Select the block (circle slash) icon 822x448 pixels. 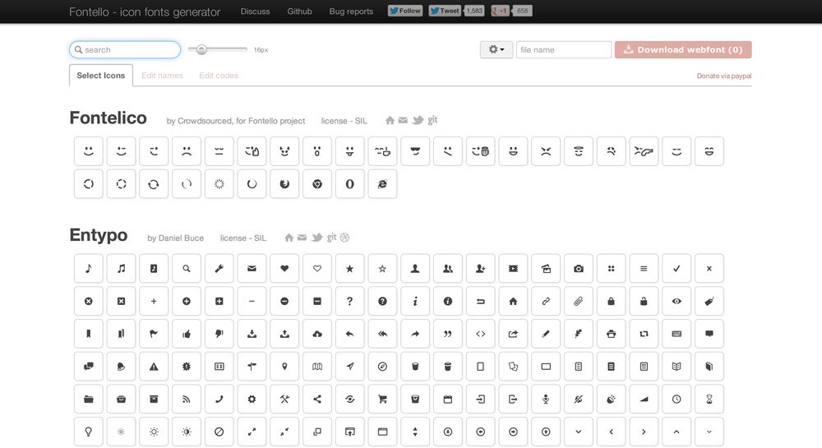coord(219,432)
